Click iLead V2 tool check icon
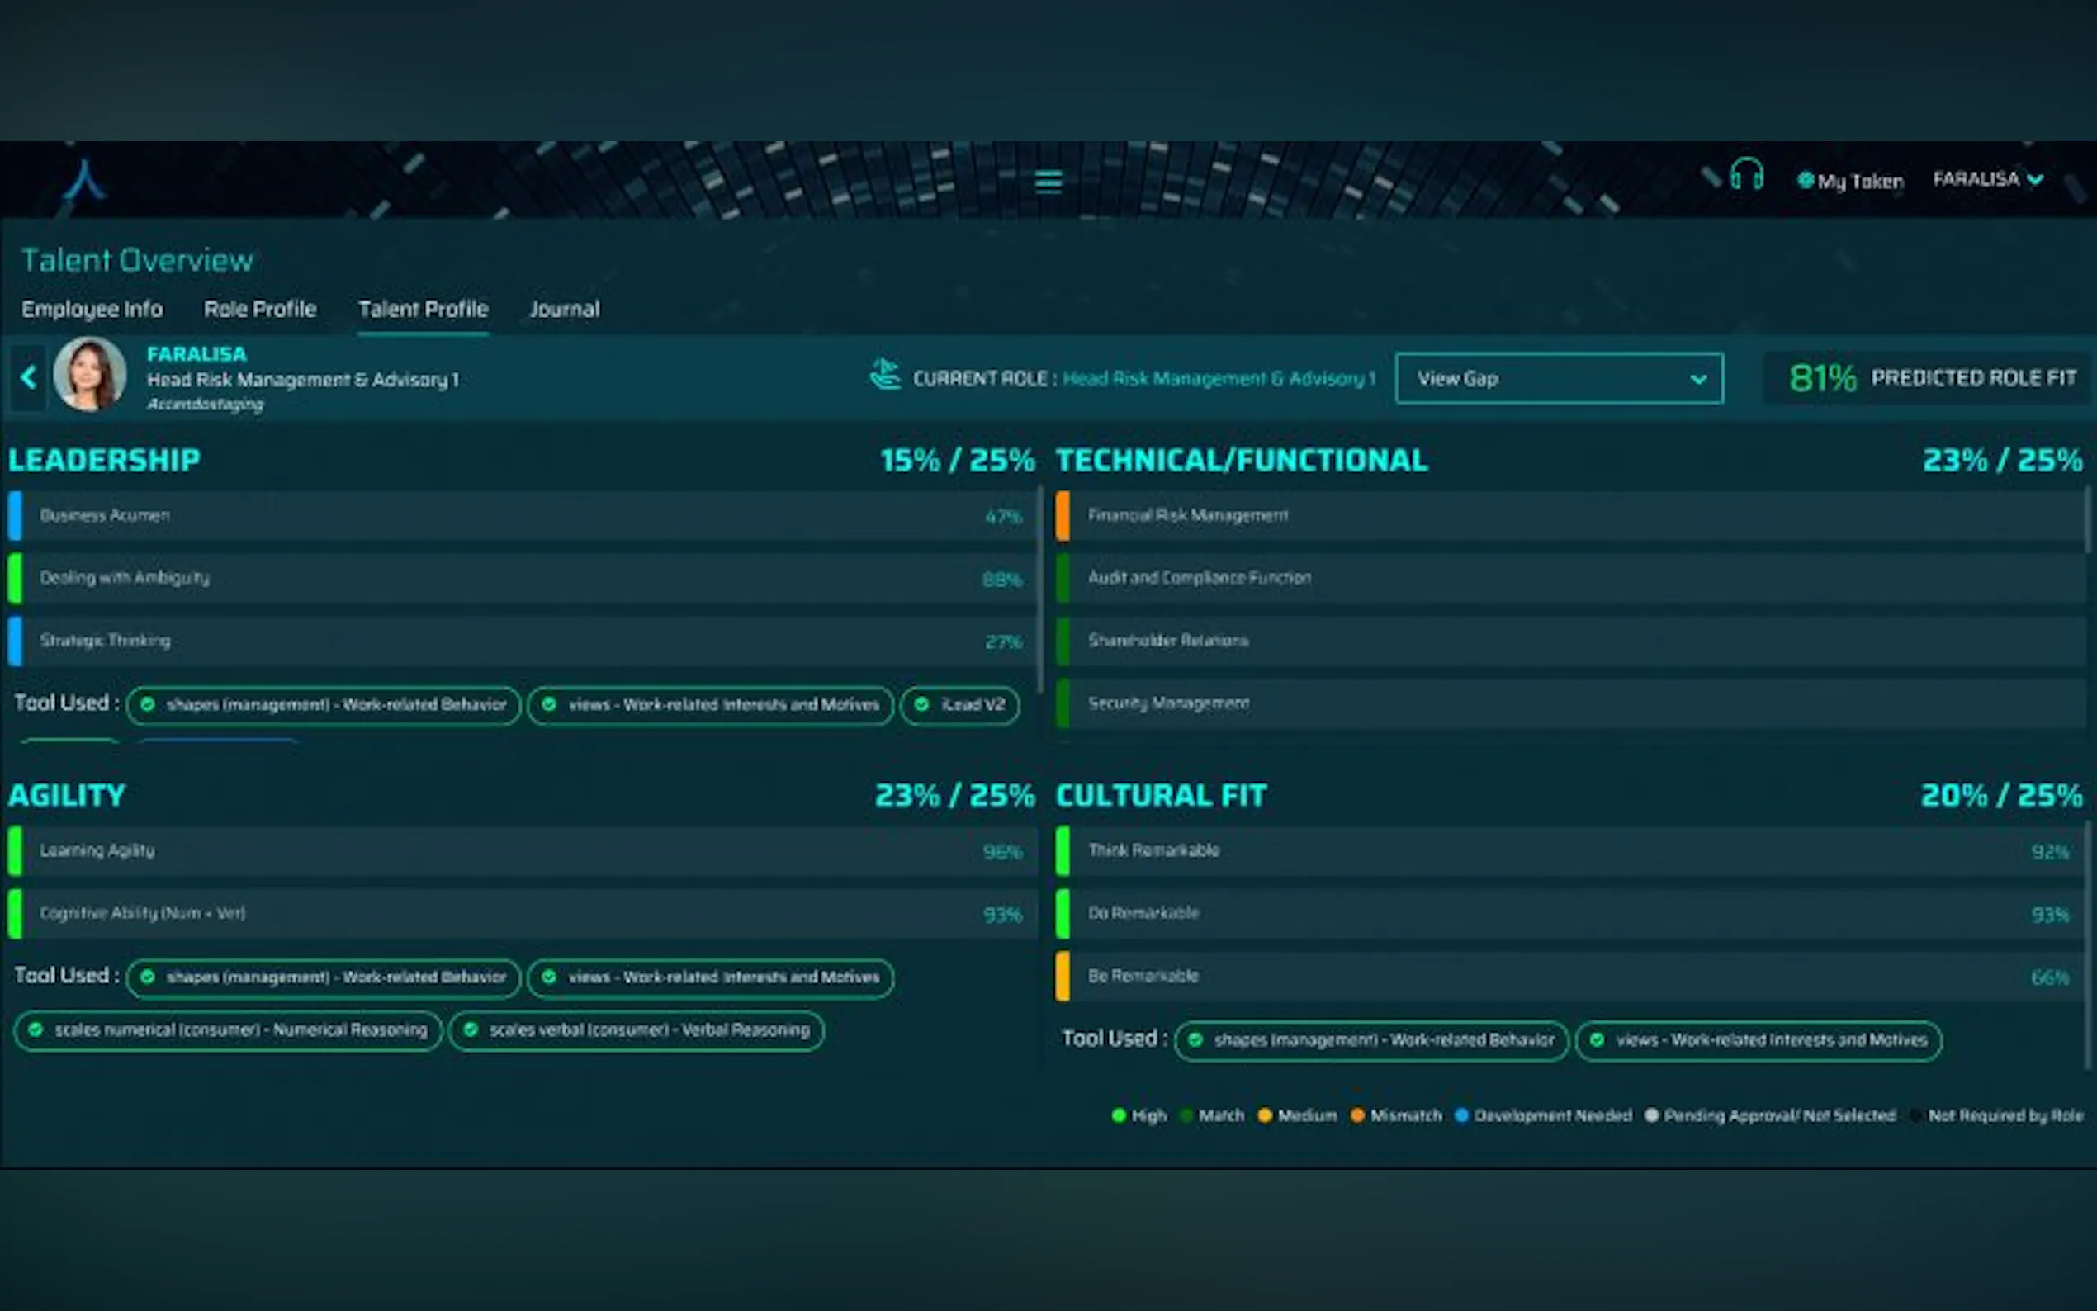 tap(921, 704)
